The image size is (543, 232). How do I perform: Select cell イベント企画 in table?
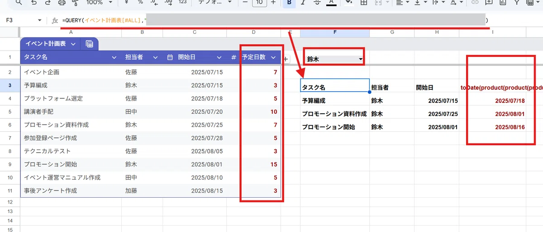click(71, 72)
